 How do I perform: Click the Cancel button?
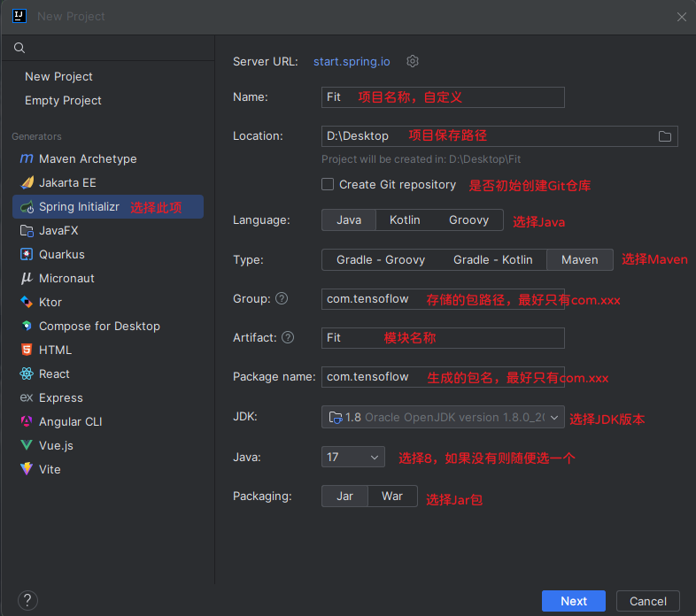pos(647,601)
